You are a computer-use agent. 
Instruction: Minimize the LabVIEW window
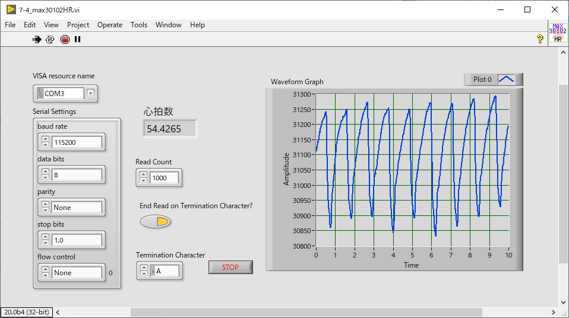click(x=501, y=10)
